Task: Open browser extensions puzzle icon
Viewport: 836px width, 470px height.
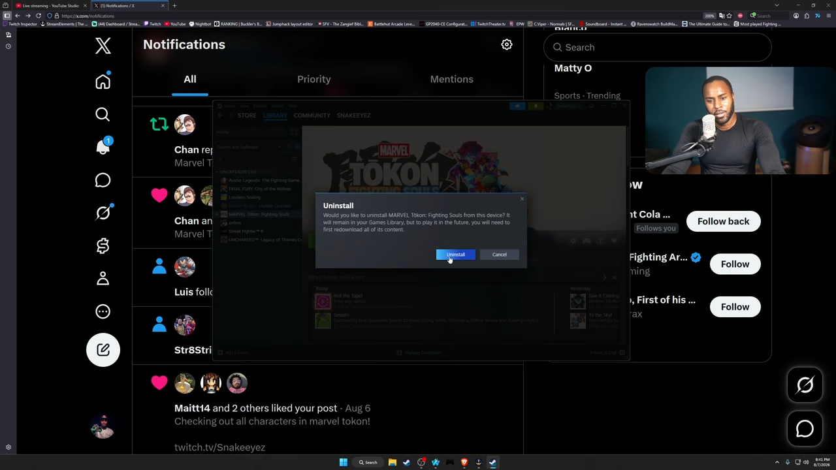Action: coord(807,16)
